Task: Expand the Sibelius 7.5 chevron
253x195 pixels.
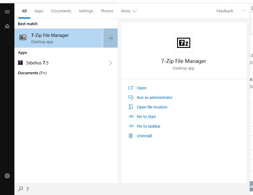Action: tap(110, 63)
